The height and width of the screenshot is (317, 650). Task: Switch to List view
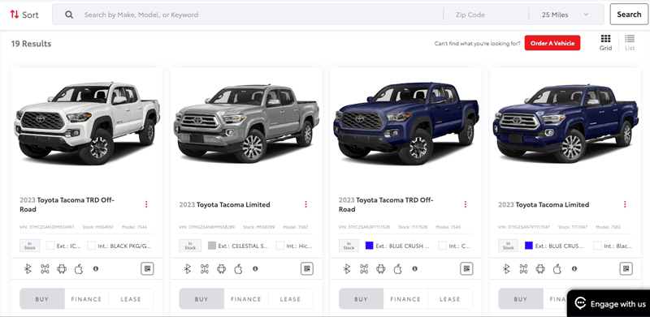(630, 43)
